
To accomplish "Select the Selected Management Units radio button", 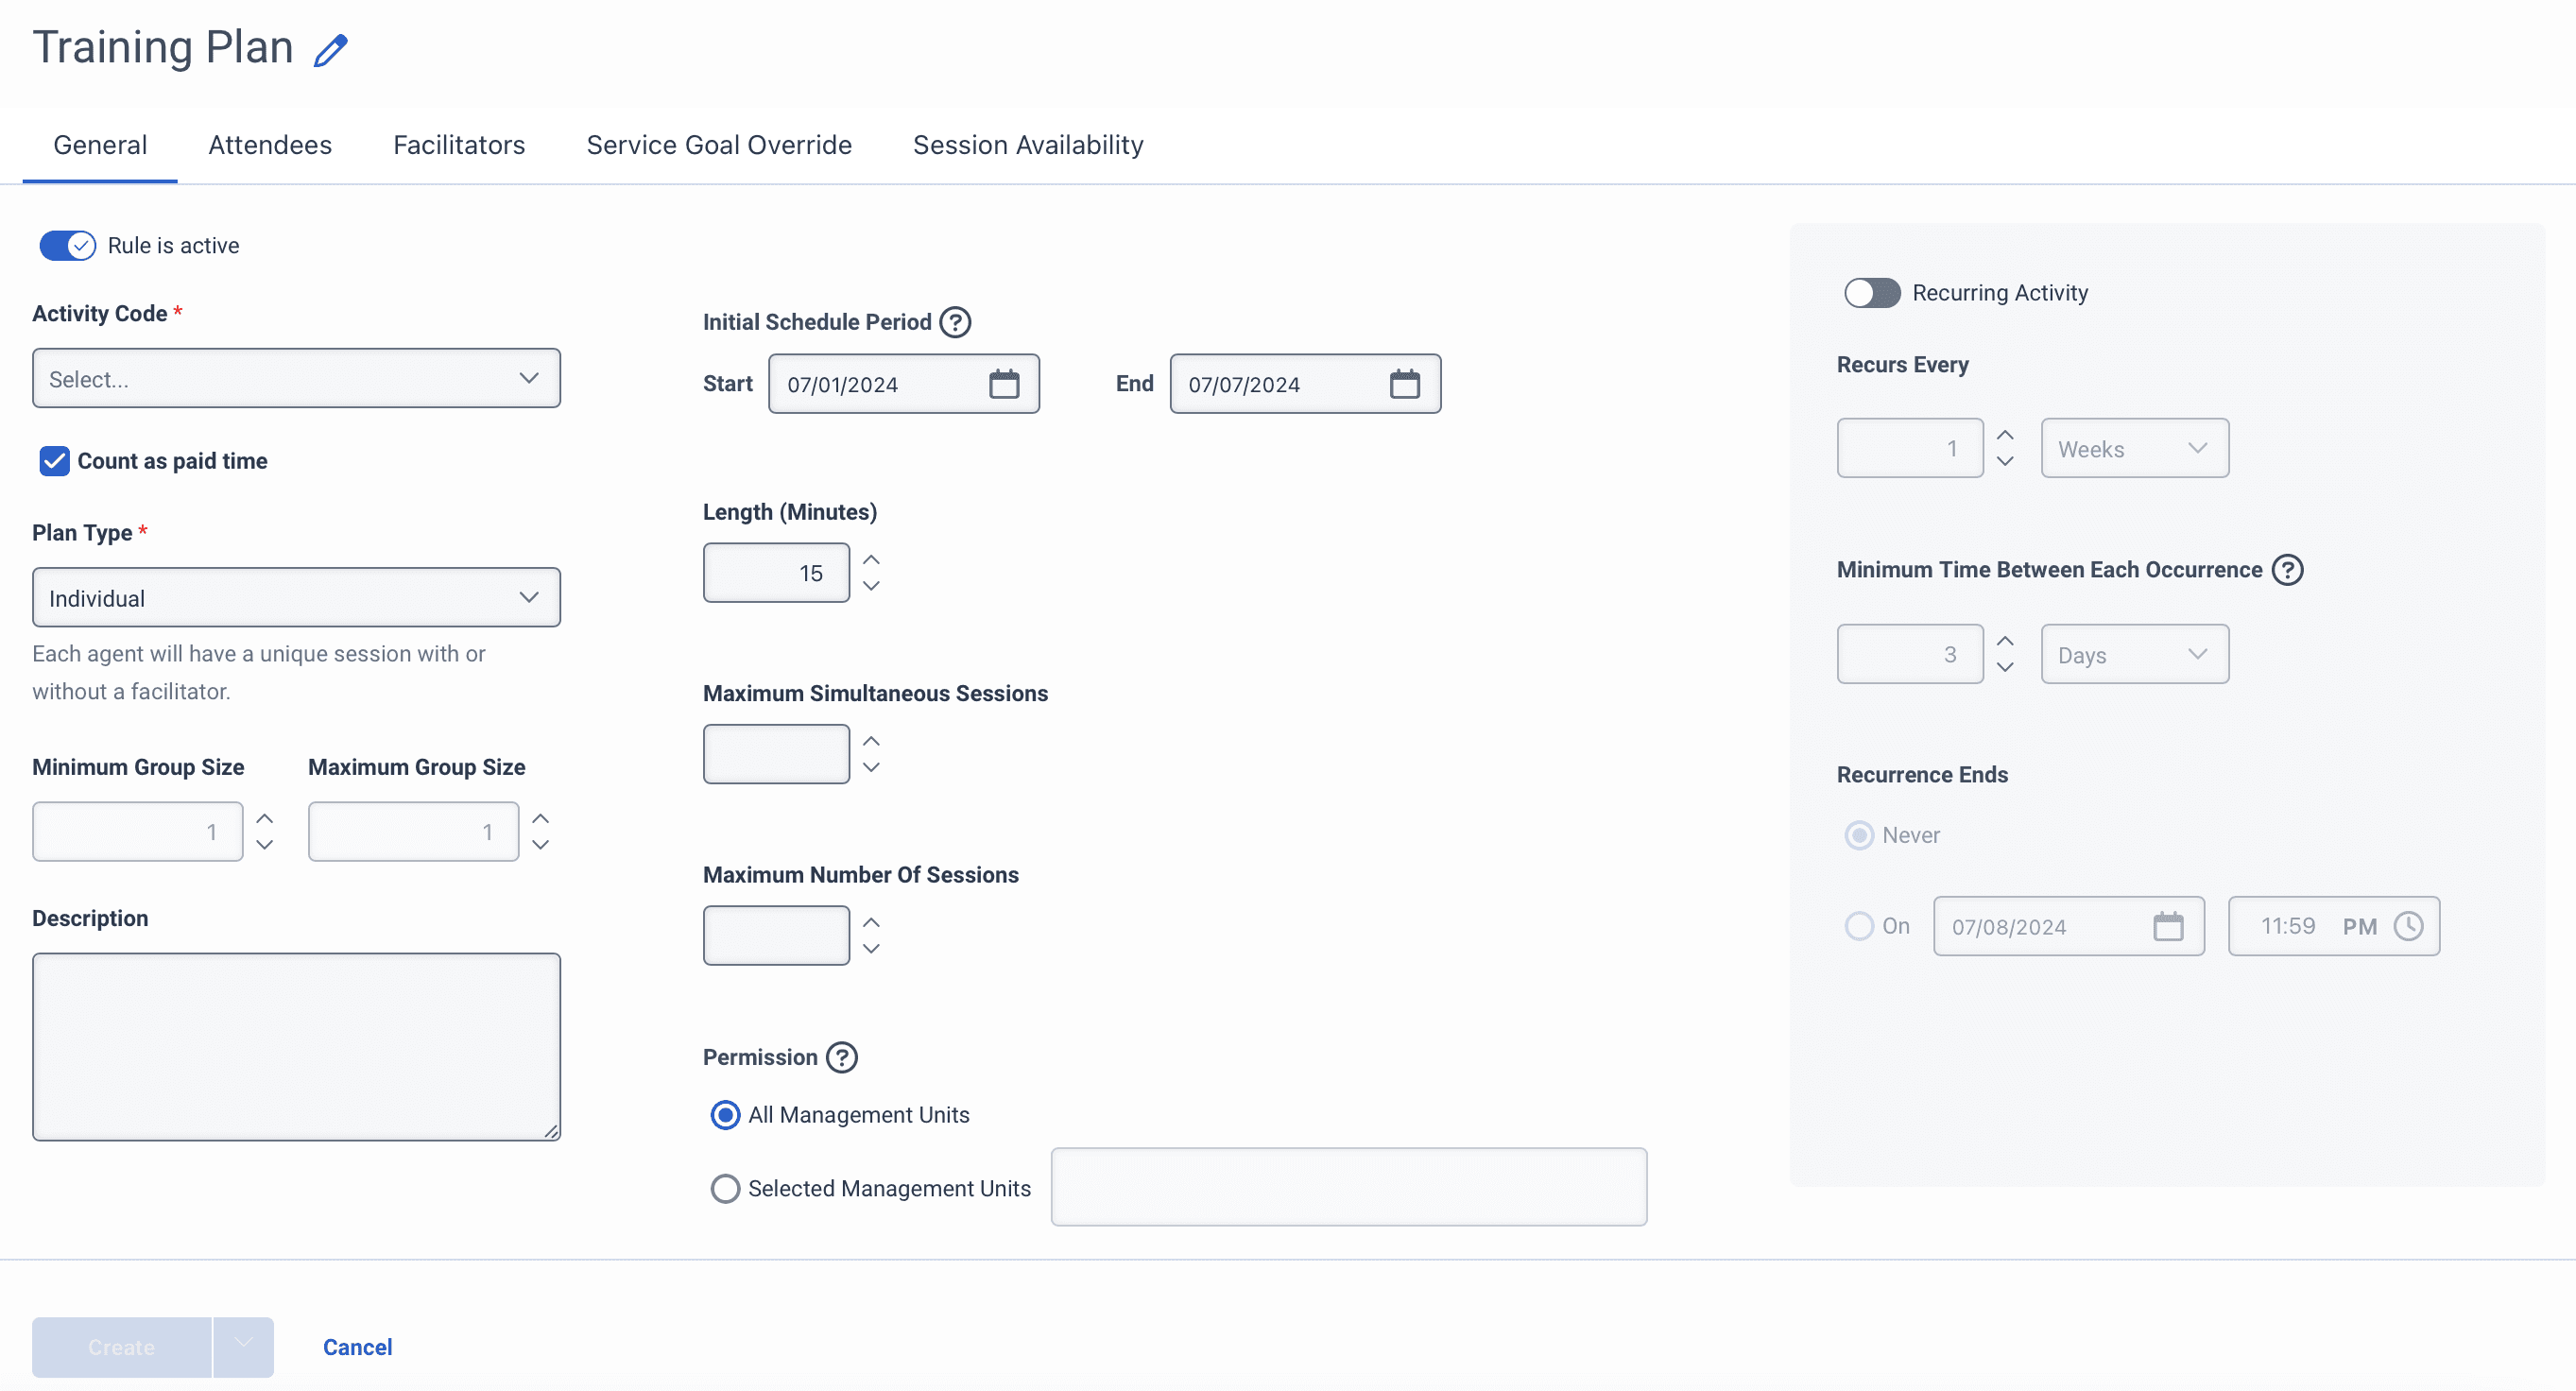I will [x=725, y=1188].
